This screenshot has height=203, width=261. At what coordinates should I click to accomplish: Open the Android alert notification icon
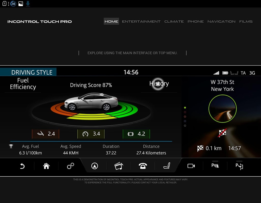(5, 4)
